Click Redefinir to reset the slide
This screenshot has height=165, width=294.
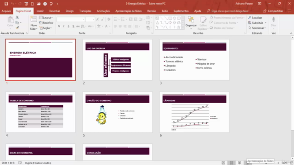pos(46,22)
